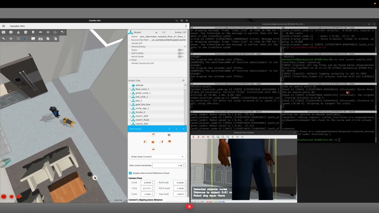Insert a cylinder shape

[x=26, y=32]
